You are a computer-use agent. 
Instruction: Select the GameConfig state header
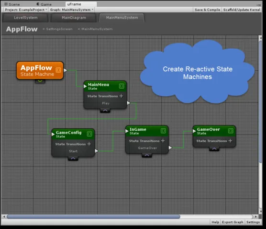73,134
